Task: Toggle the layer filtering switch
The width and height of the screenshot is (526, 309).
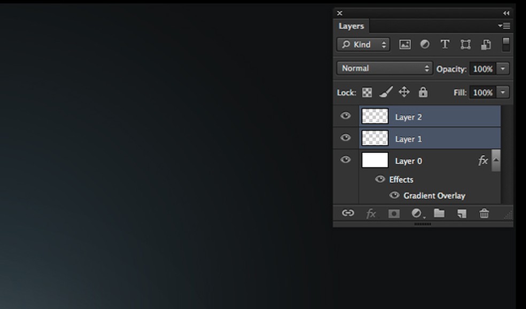Action: tap(506, 44)
